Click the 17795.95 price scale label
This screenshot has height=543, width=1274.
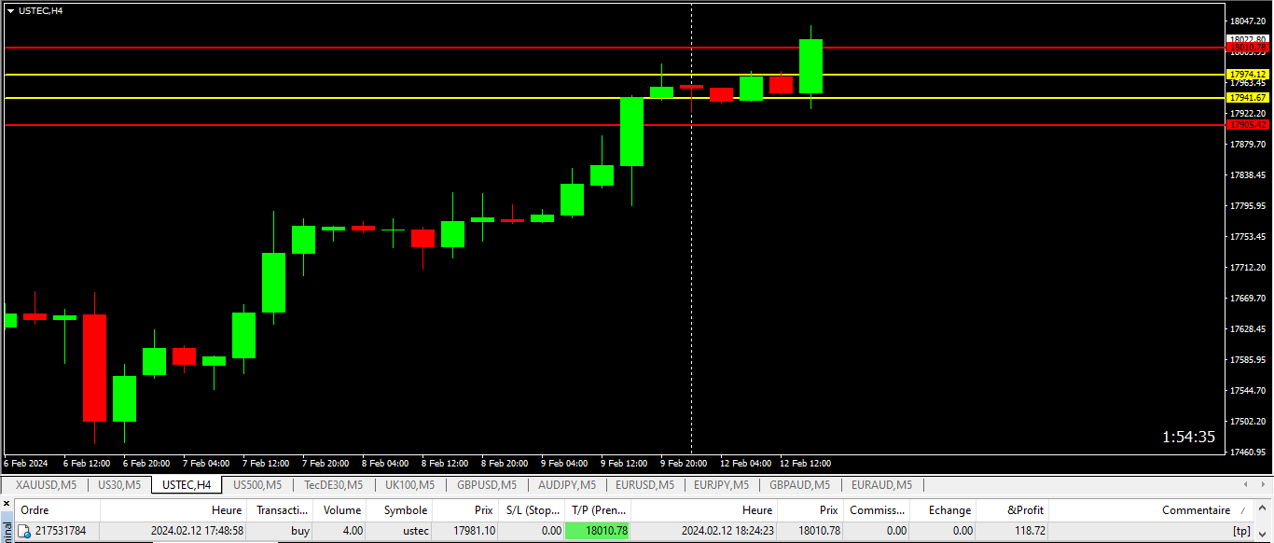(x=1248, y=205)
